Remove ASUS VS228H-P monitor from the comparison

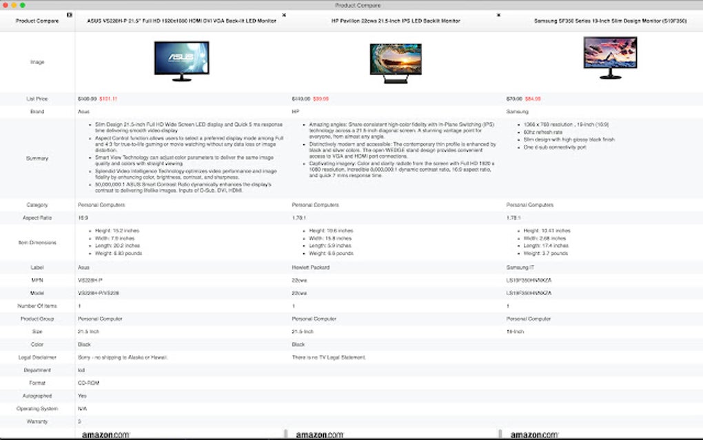283,14
